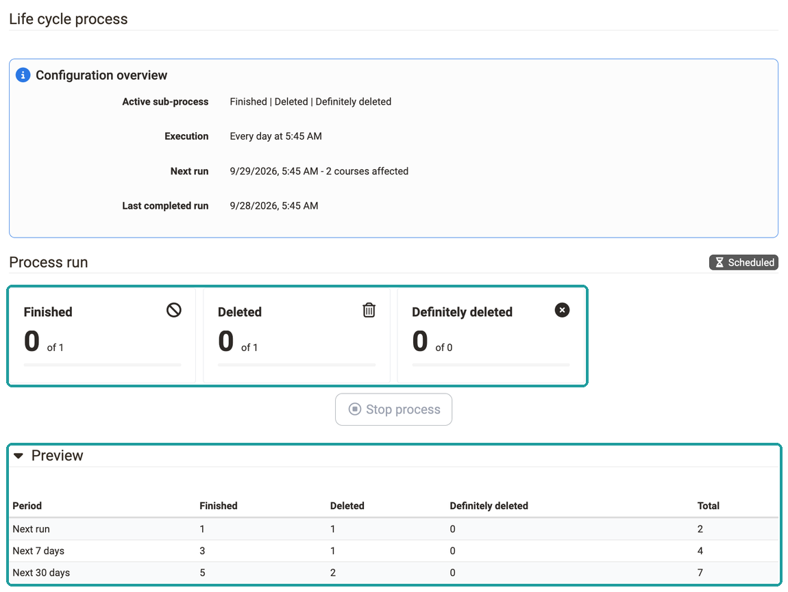Click the hourglass icon in the Scheduled badge

point(719,263)
